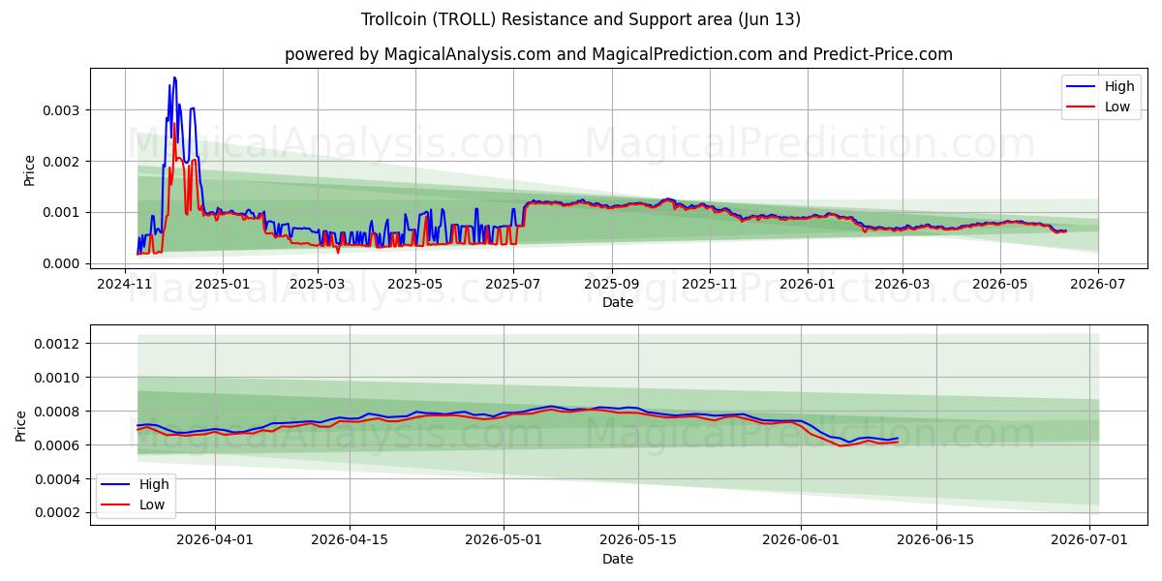Click 'Low' in the bottom chart legend

pos(152,505)
